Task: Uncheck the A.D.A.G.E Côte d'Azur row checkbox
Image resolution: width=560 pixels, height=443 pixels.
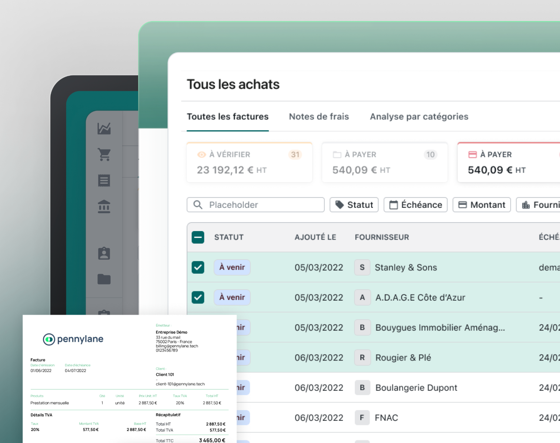Action: [198, 297]
